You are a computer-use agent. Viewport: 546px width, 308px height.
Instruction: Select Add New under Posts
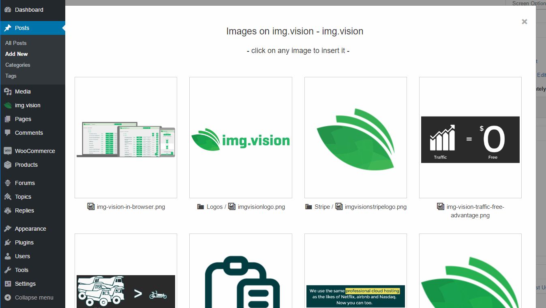tap(17, 54)
